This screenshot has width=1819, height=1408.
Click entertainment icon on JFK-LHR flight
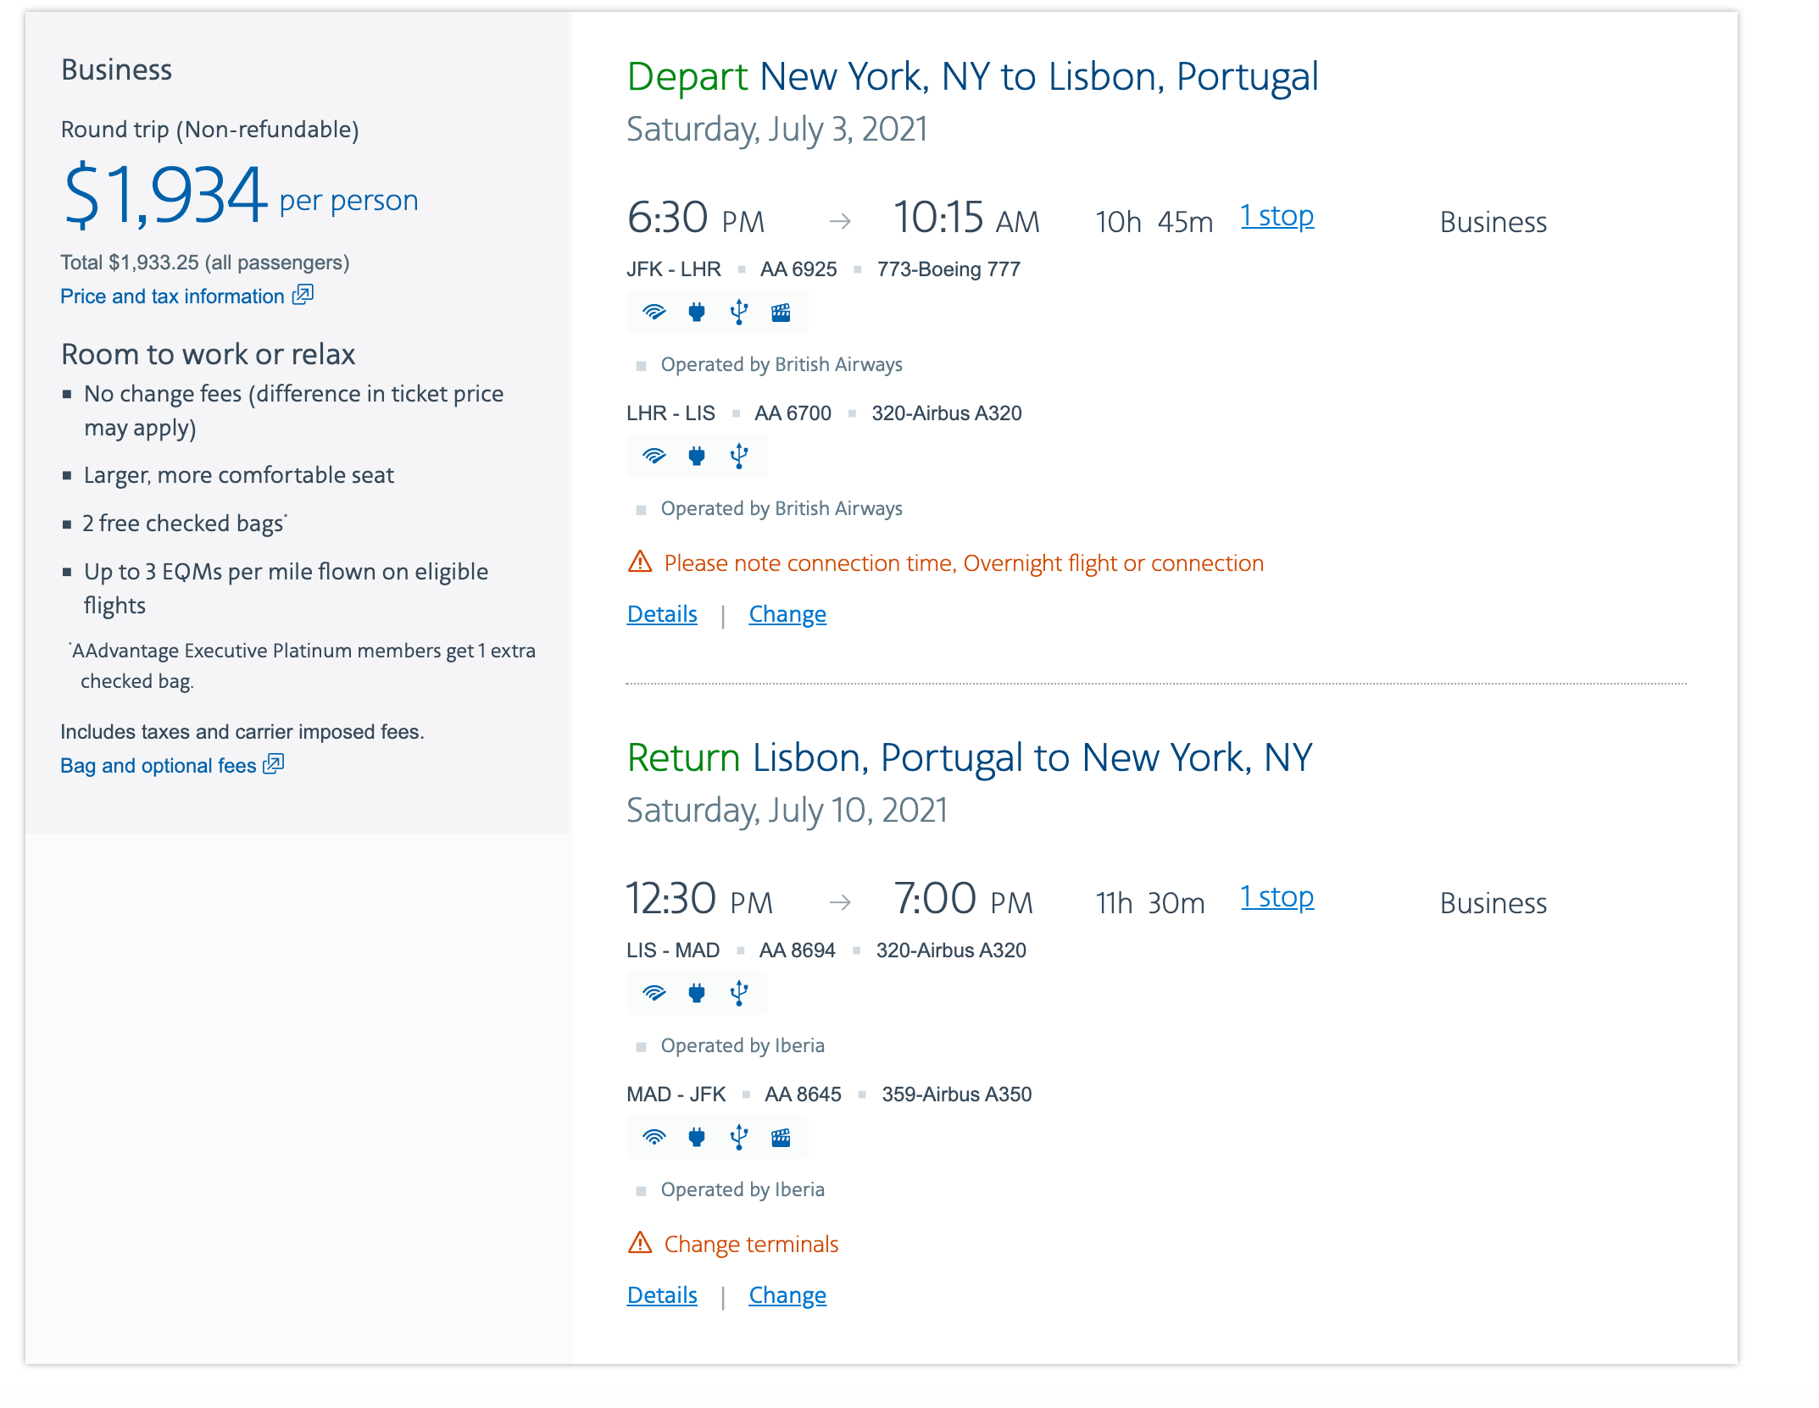(781, 313)
